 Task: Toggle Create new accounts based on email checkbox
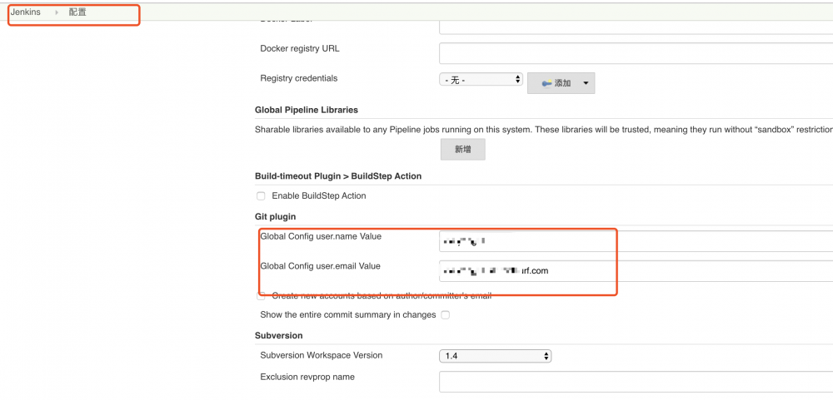click(262, 296)
